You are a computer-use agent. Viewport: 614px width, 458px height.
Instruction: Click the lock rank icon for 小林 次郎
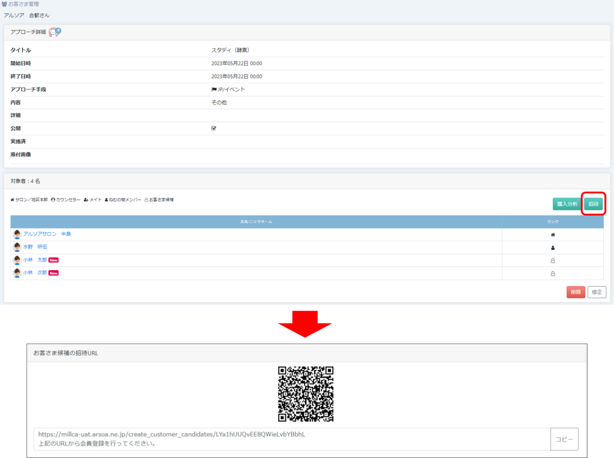pos(552,274)
